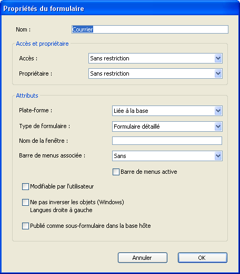
Task: Enable the Barre de menus active checkbox
Action: [116, 172]
